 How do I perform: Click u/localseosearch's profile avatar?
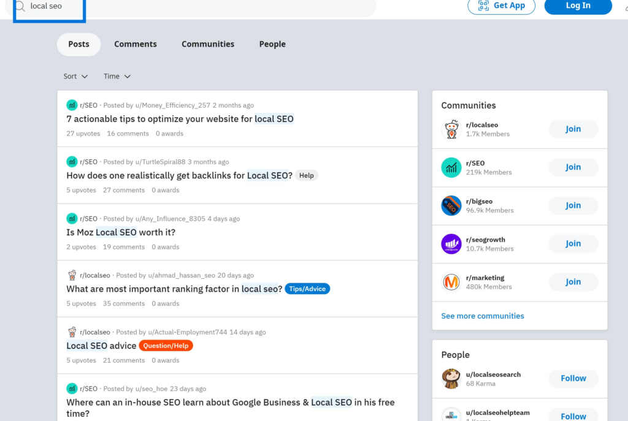click(451, 379)
